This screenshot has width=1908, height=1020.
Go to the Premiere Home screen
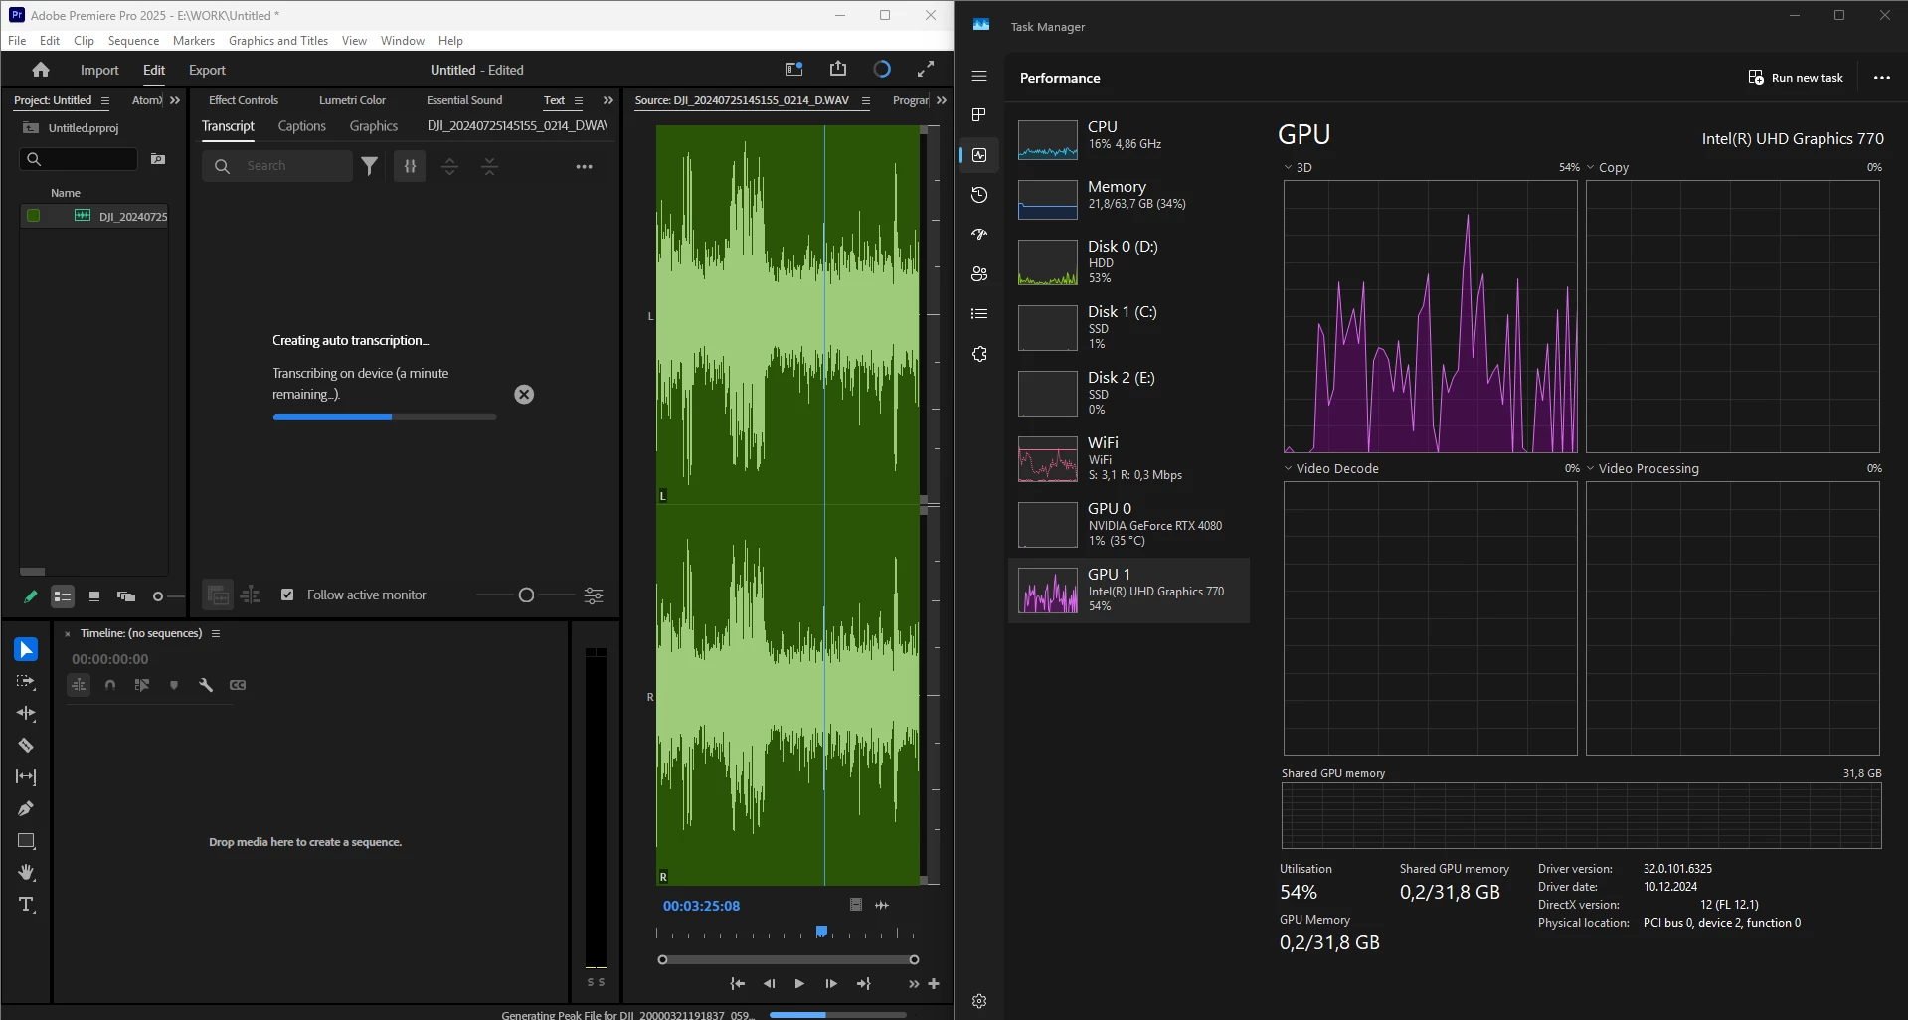click(x=41, y=70)
